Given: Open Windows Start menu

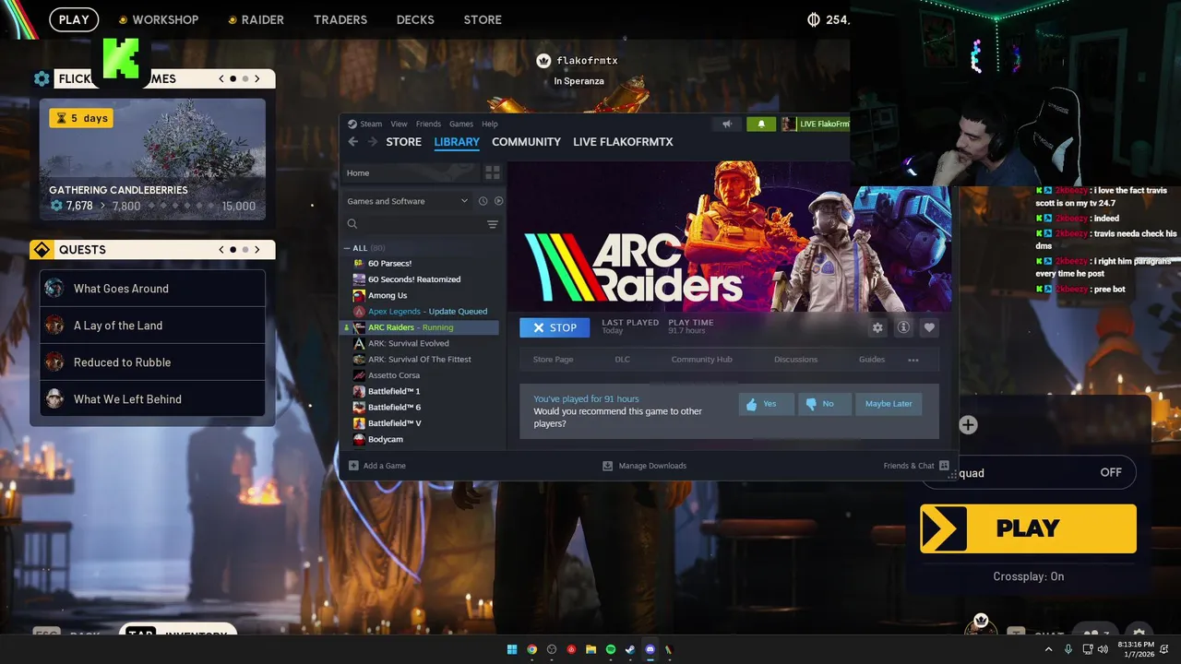Looking at the screenshot, I should 512,649.
